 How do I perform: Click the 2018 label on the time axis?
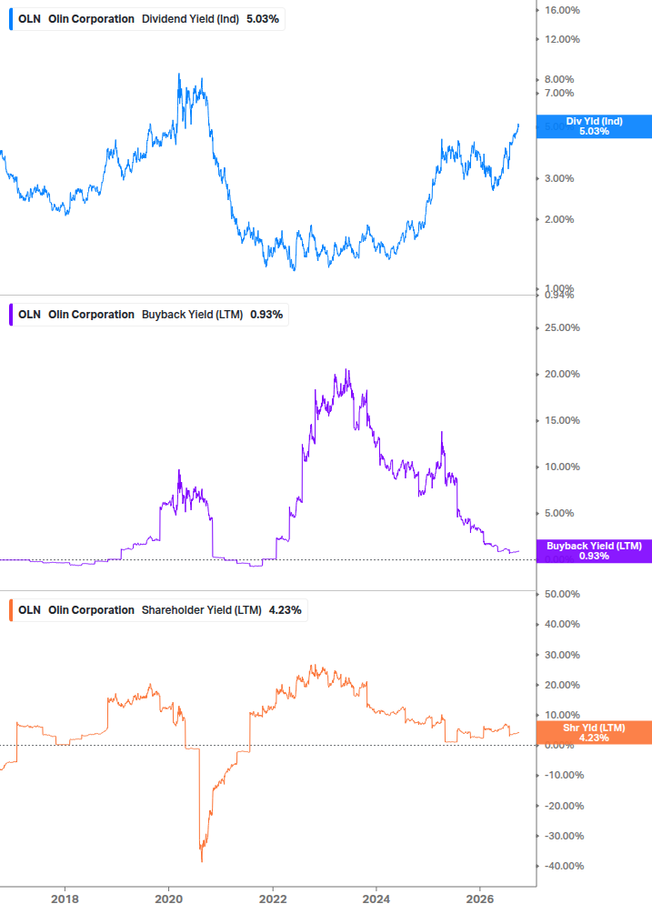[65, 899]
